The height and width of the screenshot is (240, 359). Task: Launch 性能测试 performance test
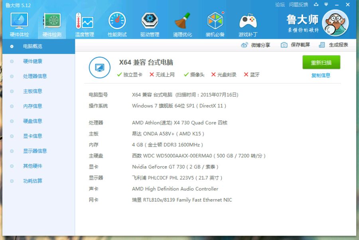tap(117, 21)
